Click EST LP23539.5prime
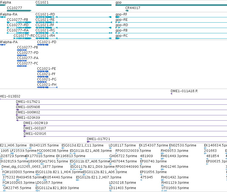Image resolution: width=227 pixels, height=192 pixels. pyautogui.click(x=12, y=153)
